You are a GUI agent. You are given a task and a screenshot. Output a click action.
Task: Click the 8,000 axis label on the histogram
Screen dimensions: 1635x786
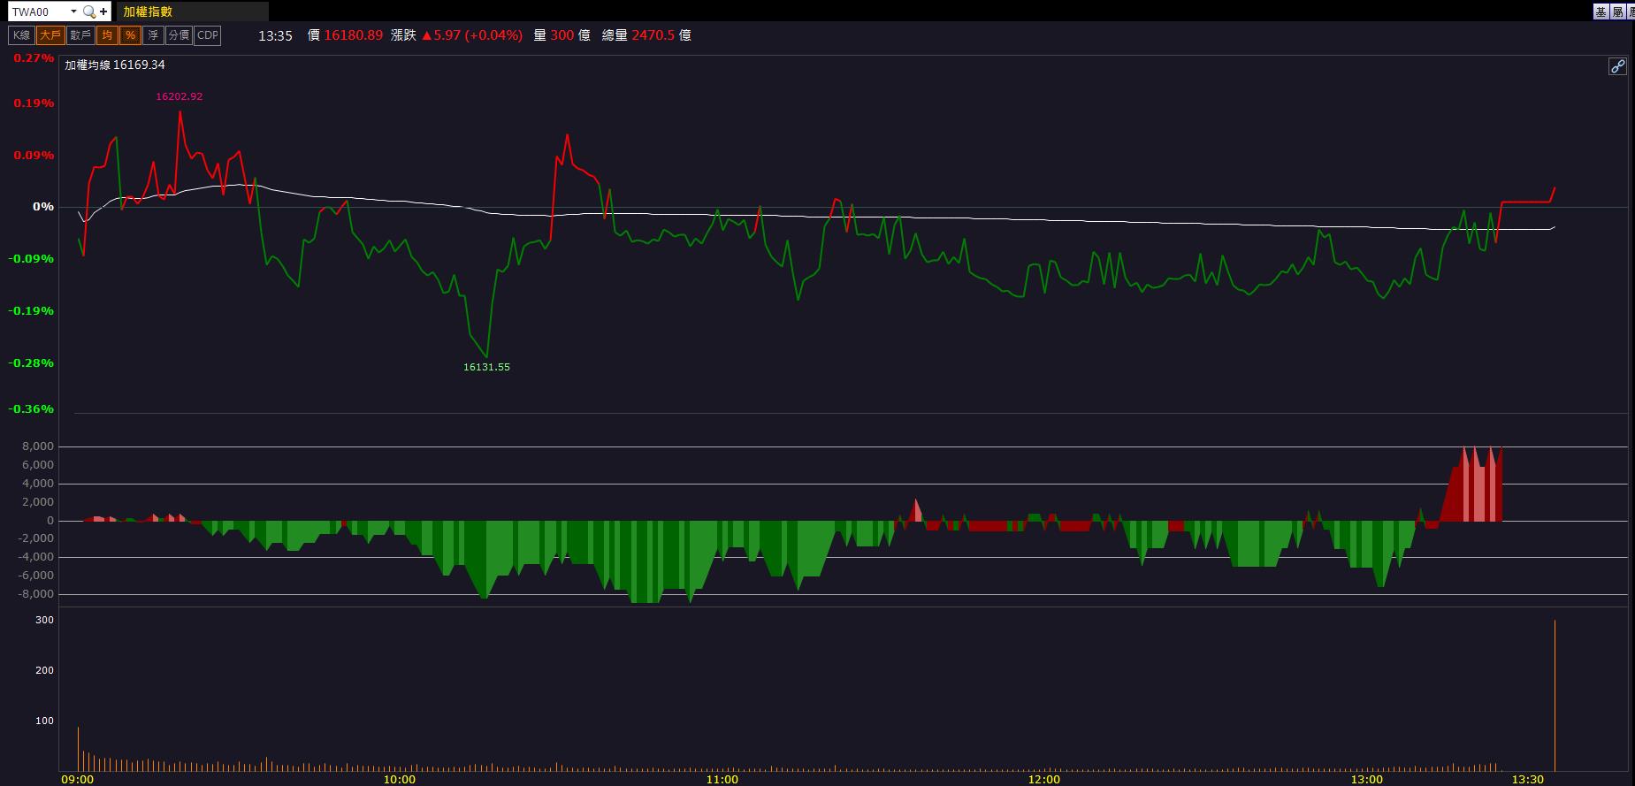pos(38,446)
